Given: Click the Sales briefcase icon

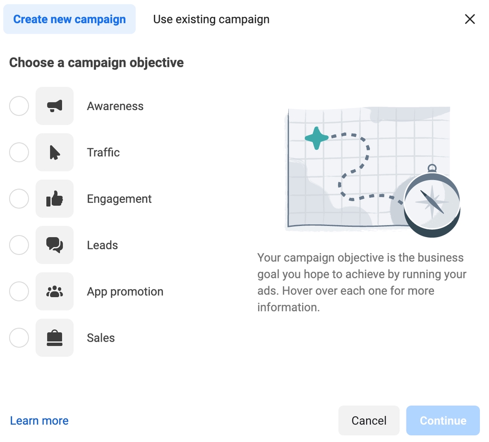Looking at the screenshot, I should (55, 337).
